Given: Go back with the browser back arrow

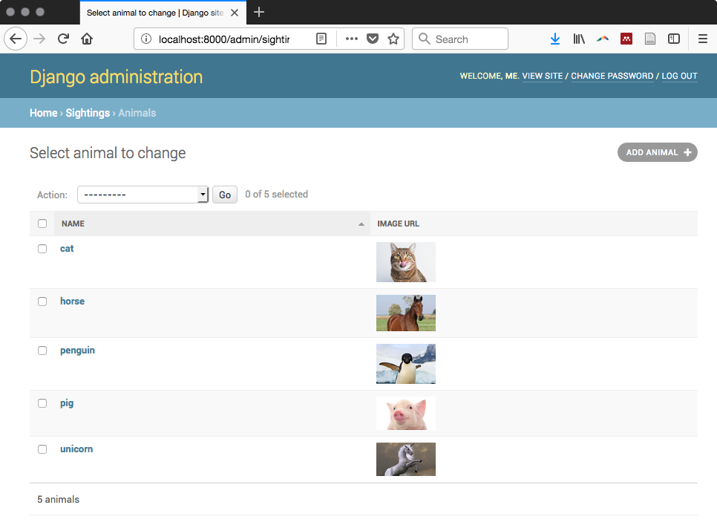Looking at the screenshot, I should click(x=16, y=39).
